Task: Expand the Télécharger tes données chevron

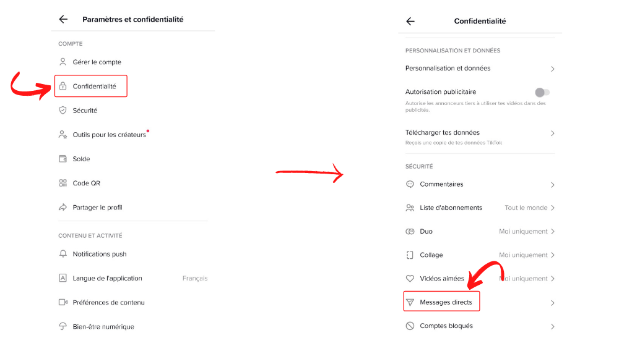Action: tap(553, 133)
